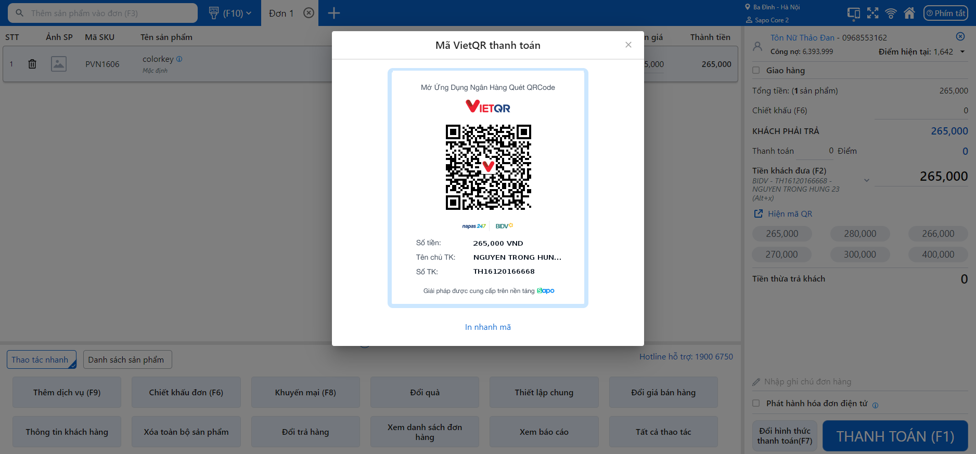Viewport: 976px width, 454px height.
Task: Switch to the Danh sách sản phẩm tab
Action: coord(127,359)
